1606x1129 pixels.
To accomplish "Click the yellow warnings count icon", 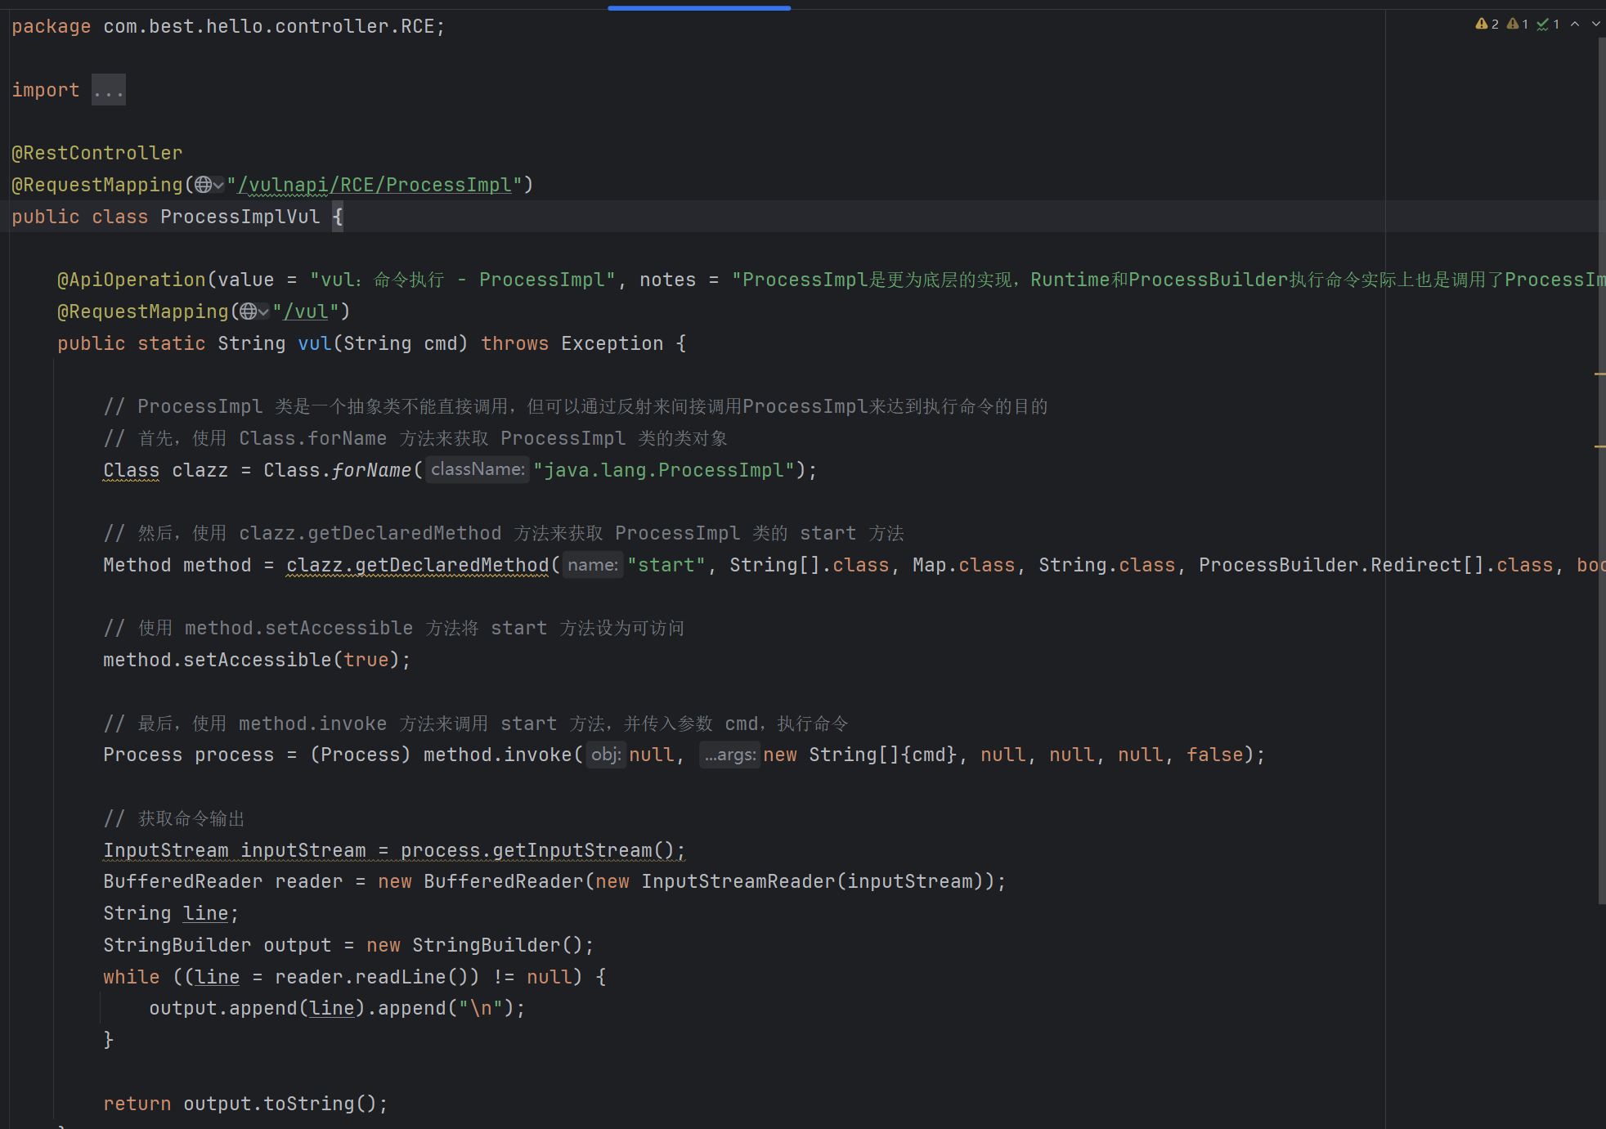I will click(x=1481, y=25).
